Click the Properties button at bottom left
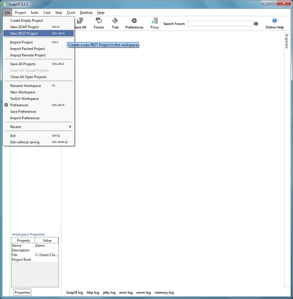 23,292
